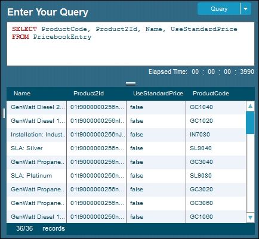Screen dimensions: 259x239
Task: Click the PricebookEntry text in the query
Action: pyautogui.click(x=62, y=37)
